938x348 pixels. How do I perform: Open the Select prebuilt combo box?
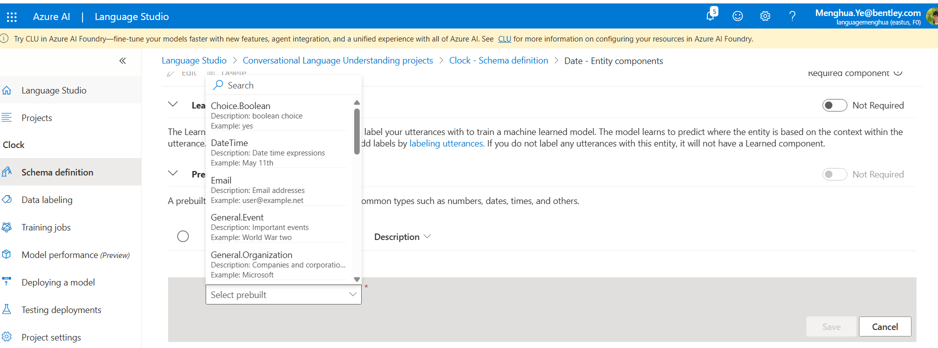283,295
